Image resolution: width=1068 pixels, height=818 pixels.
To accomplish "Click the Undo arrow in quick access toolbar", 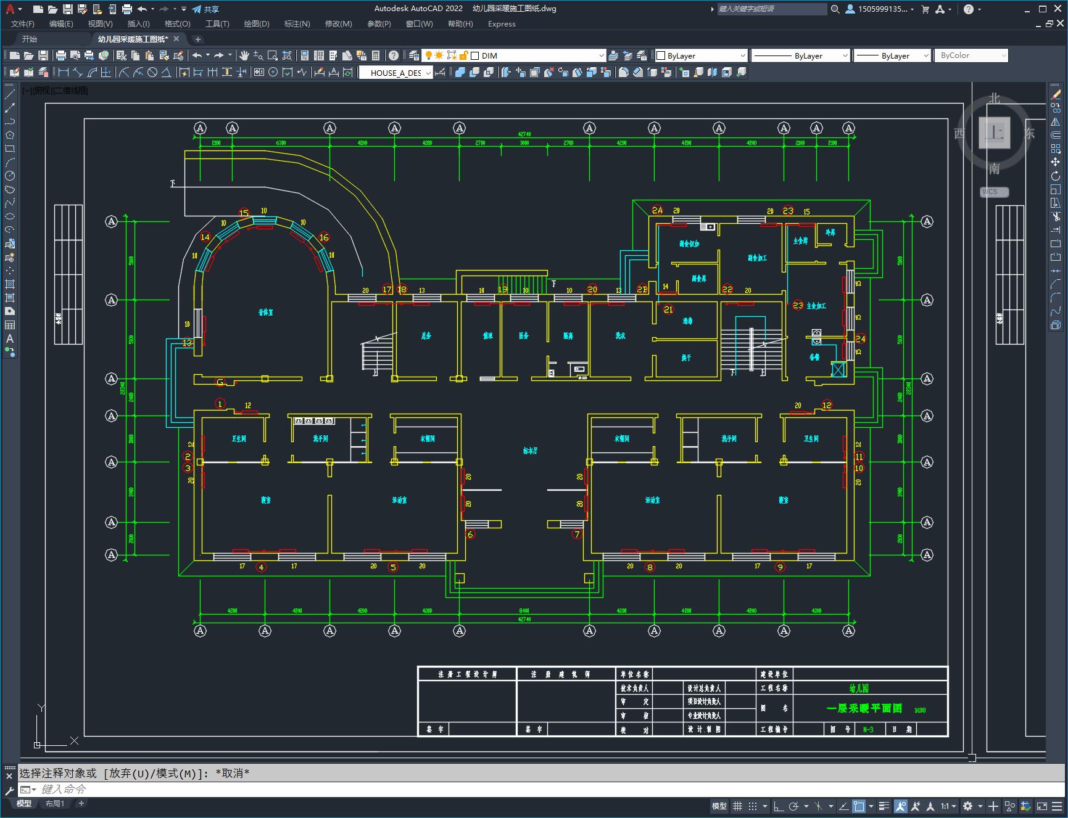I will (x=142, y=9).
